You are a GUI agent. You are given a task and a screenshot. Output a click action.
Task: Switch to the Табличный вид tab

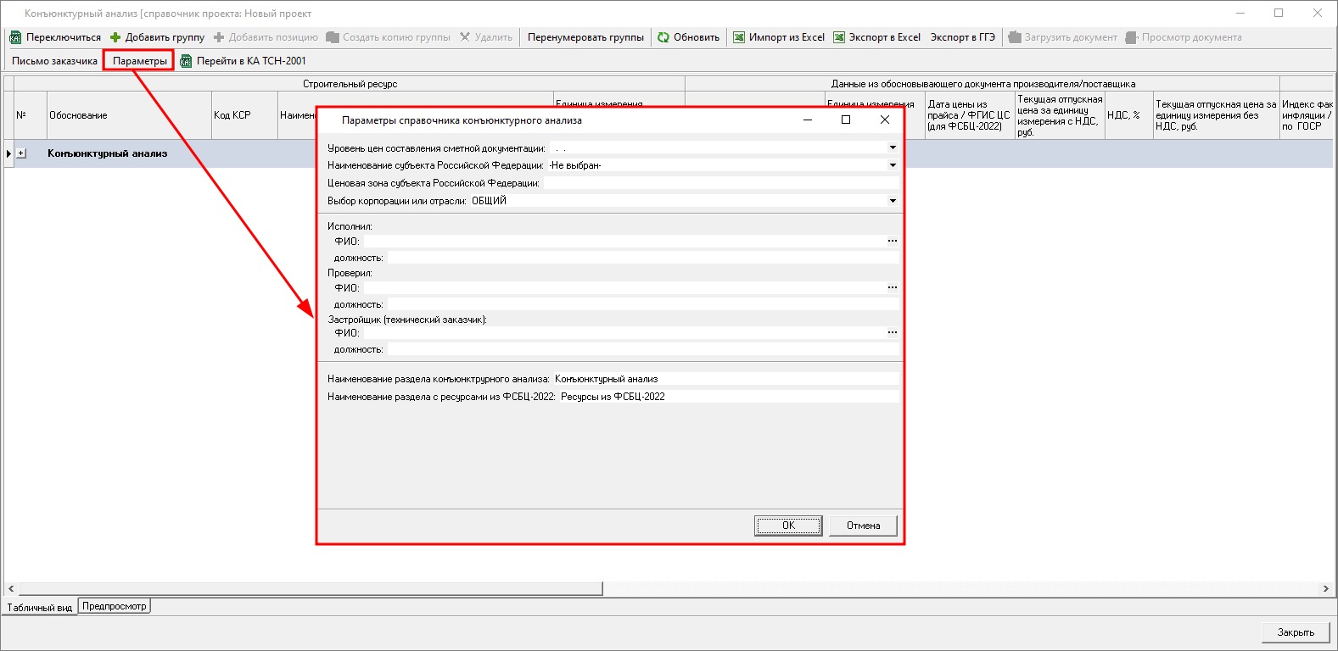[x=39, y=608]
